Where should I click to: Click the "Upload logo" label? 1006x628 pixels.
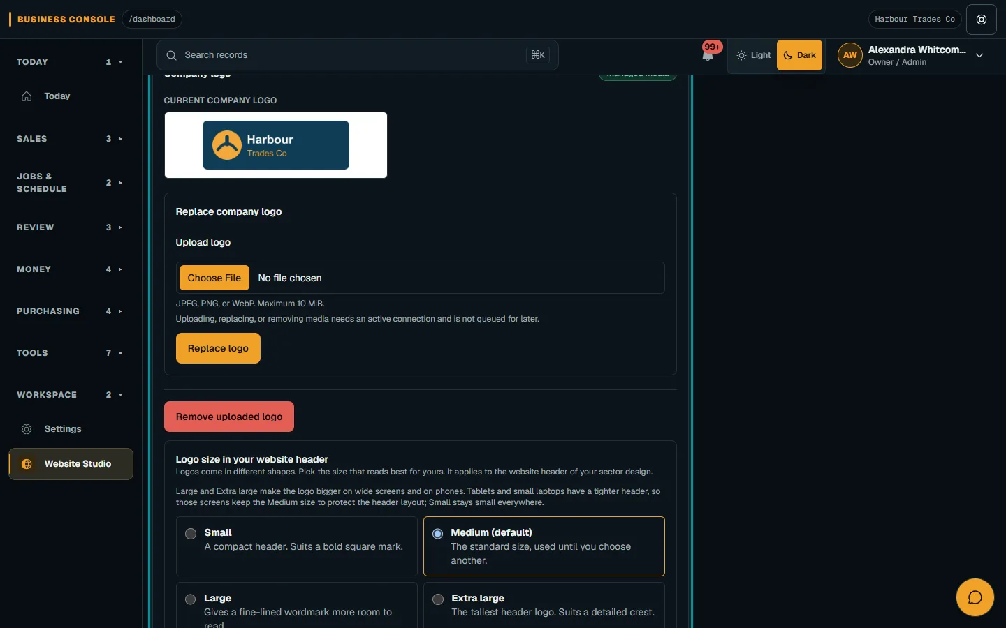point(203,242)
